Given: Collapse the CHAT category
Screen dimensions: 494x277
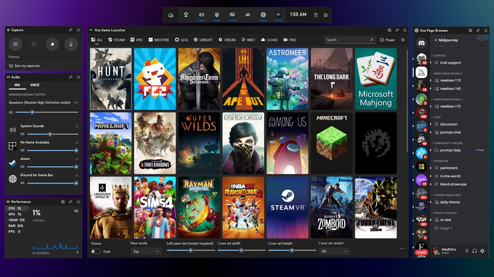Looking at the screenshot, I should tap(436, 117).
